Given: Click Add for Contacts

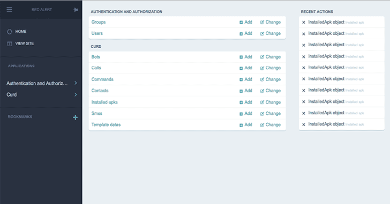Looking at the screenshot, I should [x=246, y=91].
